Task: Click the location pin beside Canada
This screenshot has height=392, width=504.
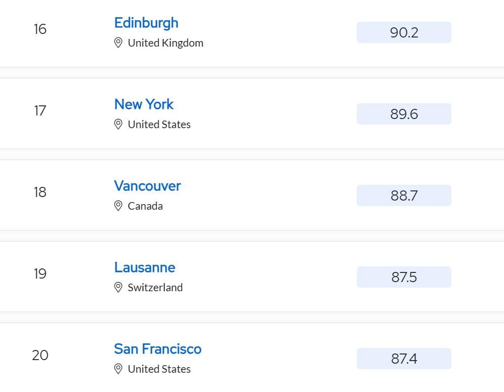Action: click(118, 206)
